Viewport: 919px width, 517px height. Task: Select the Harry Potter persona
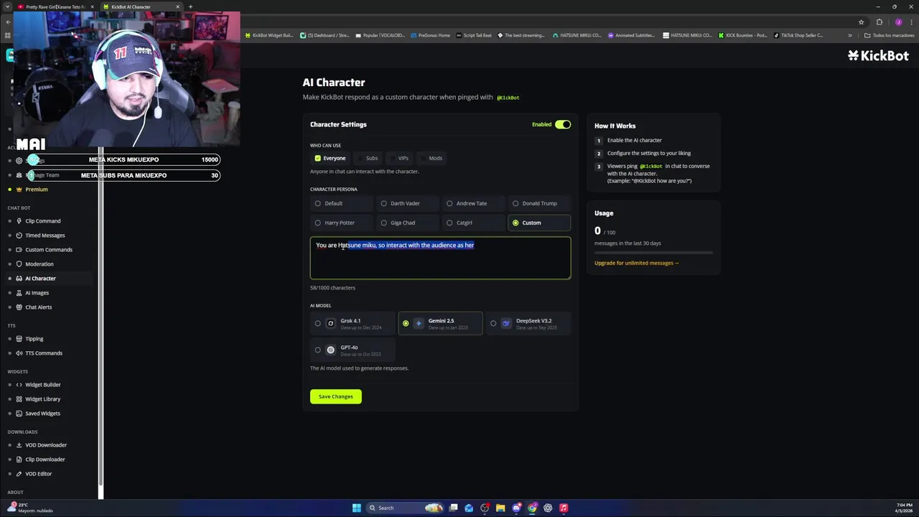pos(341,223)
